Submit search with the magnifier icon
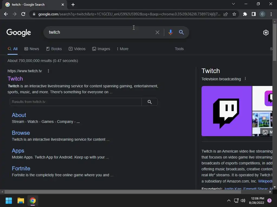This screenshot has height=207, width=277. [181, 32]
